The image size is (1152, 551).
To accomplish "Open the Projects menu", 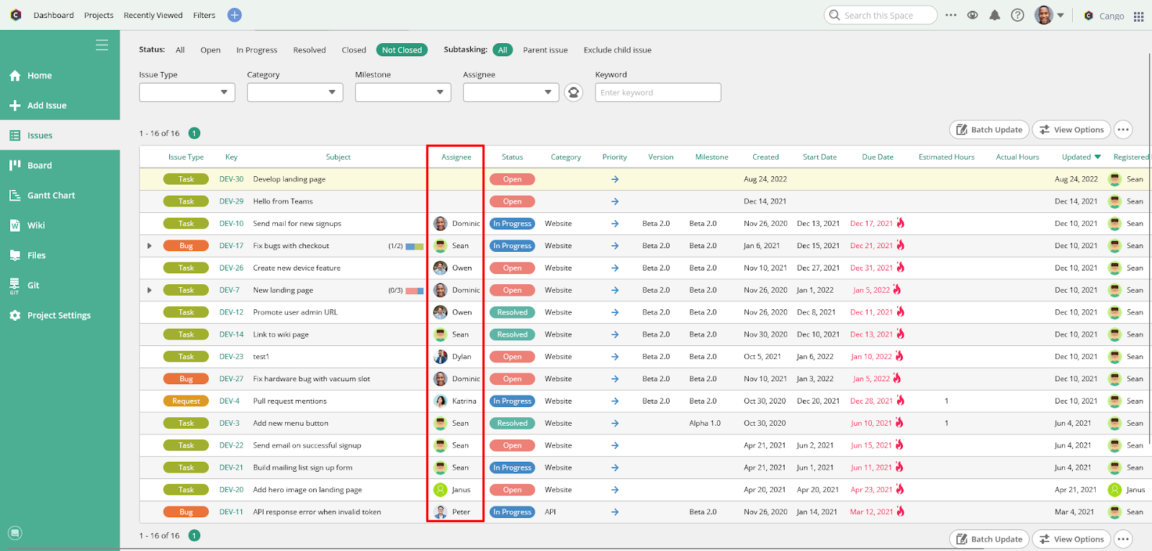I will pos(99,15).
